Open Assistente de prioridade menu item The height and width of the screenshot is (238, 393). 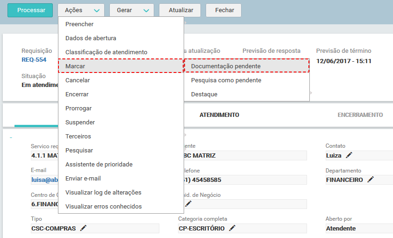121,165
